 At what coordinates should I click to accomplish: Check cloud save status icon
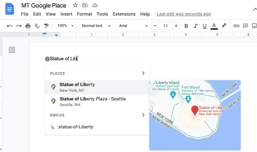coord(95,6)
